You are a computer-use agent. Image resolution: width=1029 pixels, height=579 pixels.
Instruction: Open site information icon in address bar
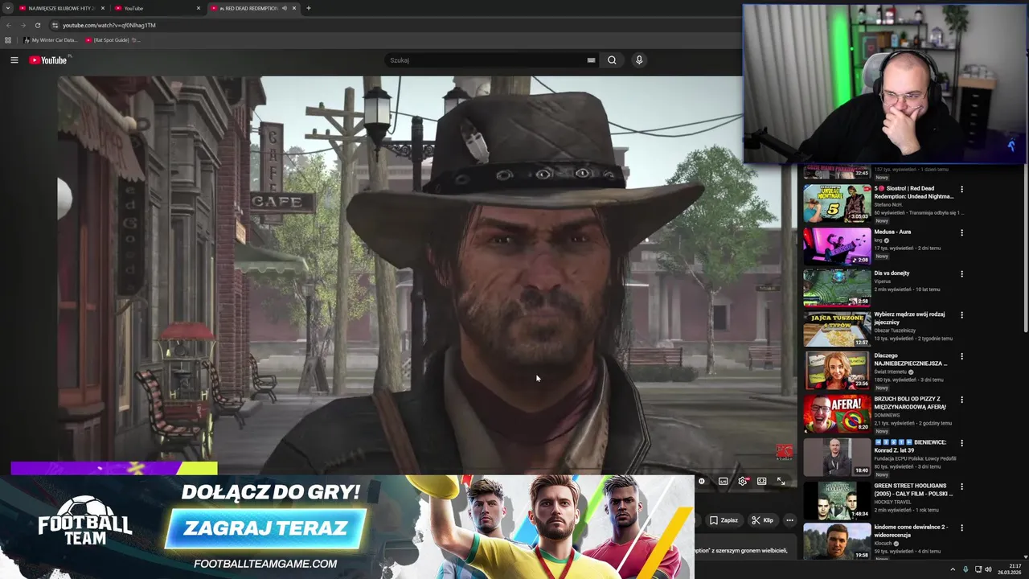pyautogui.click(x=55, y=25)
